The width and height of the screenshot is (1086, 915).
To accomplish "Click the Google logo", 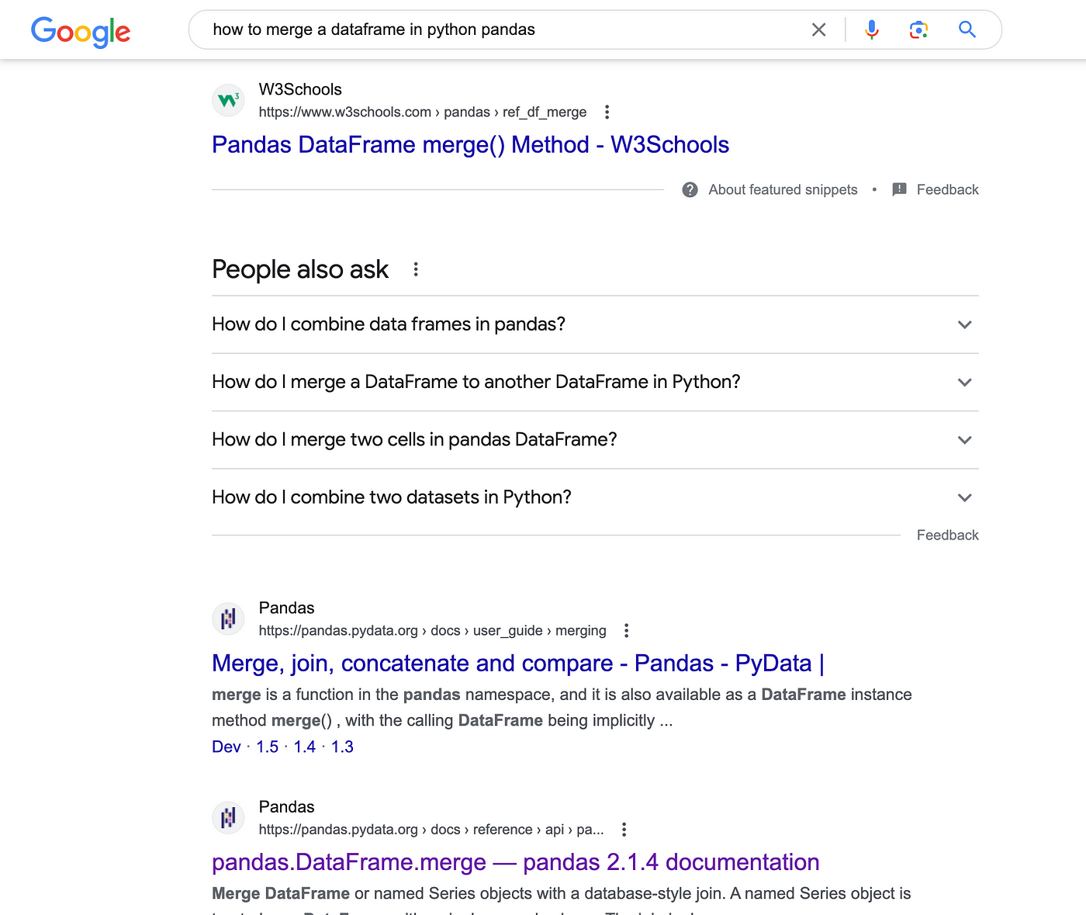I will pos(81,31).
